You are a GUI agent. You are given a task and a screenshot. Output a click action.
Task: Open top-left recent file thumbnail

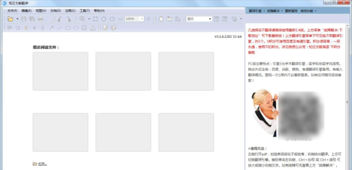[60, 72]
